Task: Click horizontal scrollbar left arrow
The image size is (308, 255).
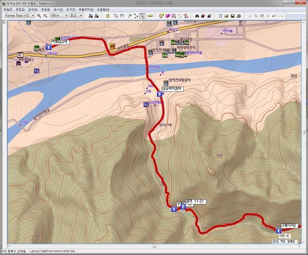Action: [x=9, y=246]
